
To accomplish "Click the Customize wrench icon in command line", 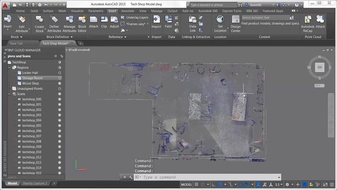I will click(131, 177).
